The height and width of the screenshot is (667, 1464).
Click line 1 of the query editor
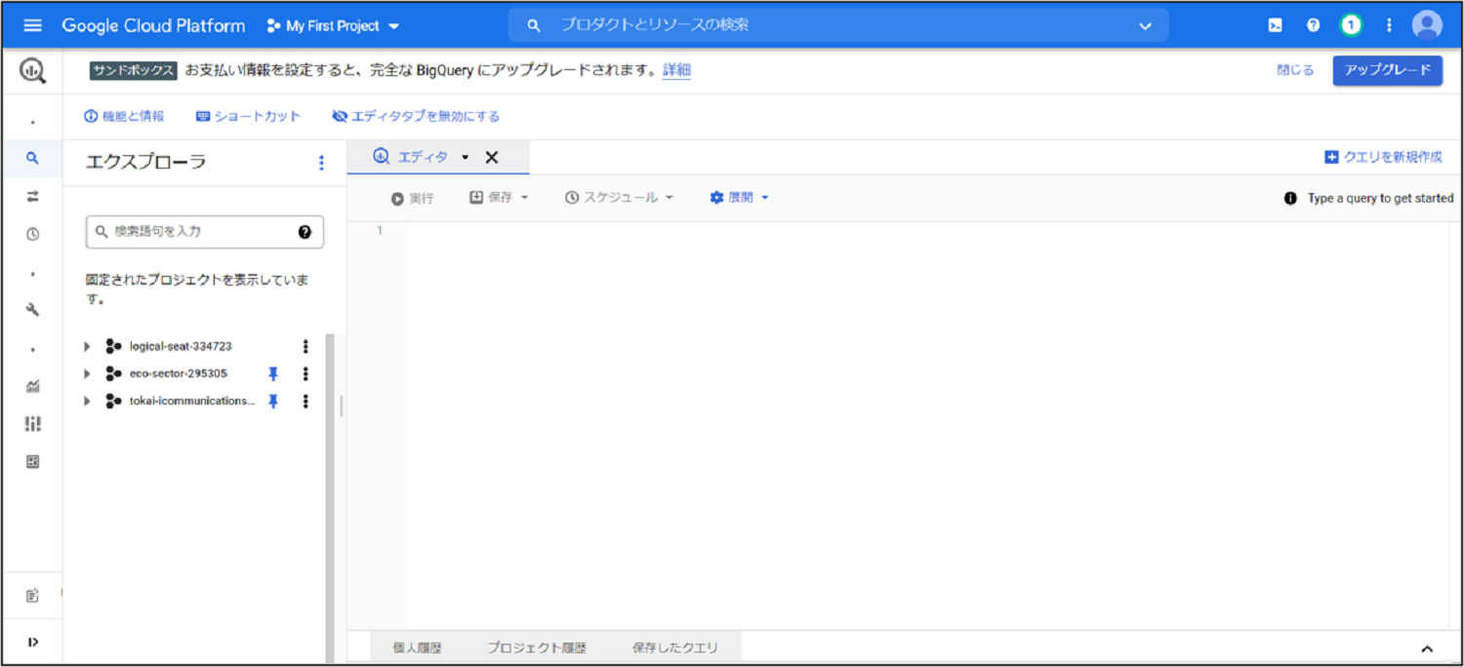click(x=927, y=230)
